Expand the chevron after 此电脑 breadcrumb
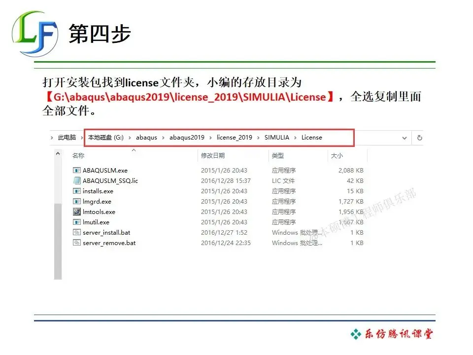The image size is (473, 355). point(81,138)
